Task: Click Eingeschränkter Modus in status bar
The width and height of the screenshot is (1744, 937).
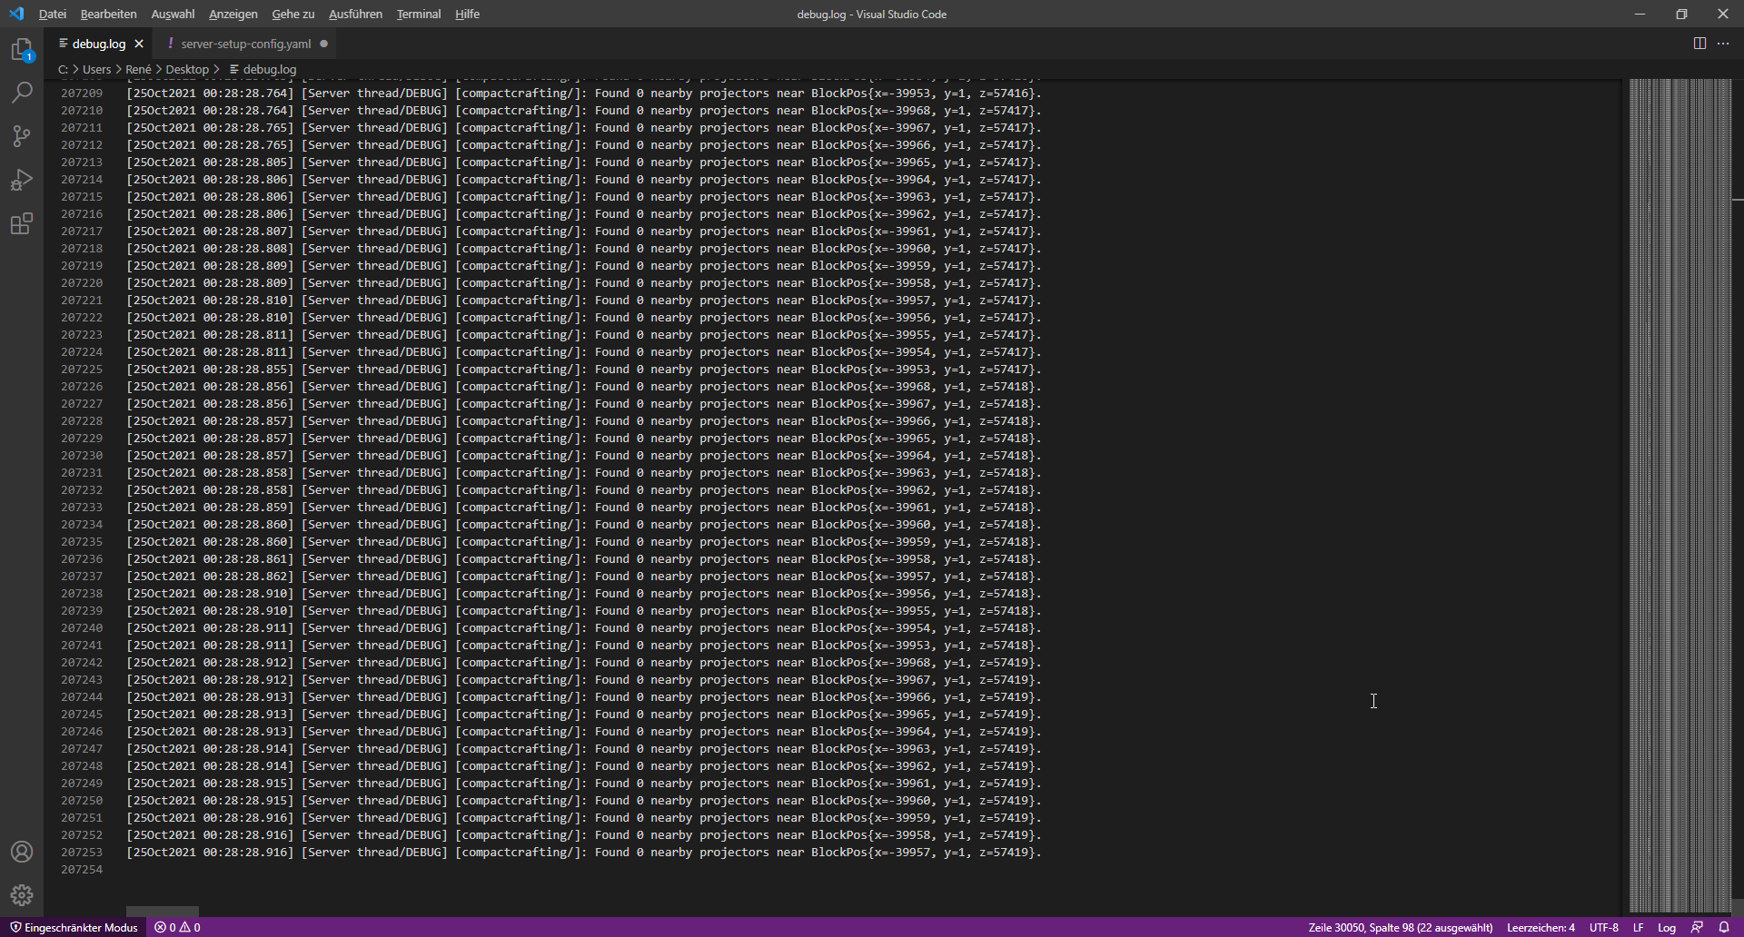Action: pyautogui.click(x=74, y=927)
